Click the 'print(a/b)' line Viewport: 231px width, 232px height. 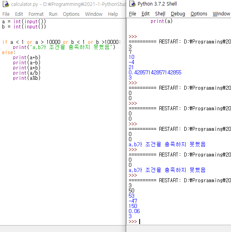coord(27,73)
